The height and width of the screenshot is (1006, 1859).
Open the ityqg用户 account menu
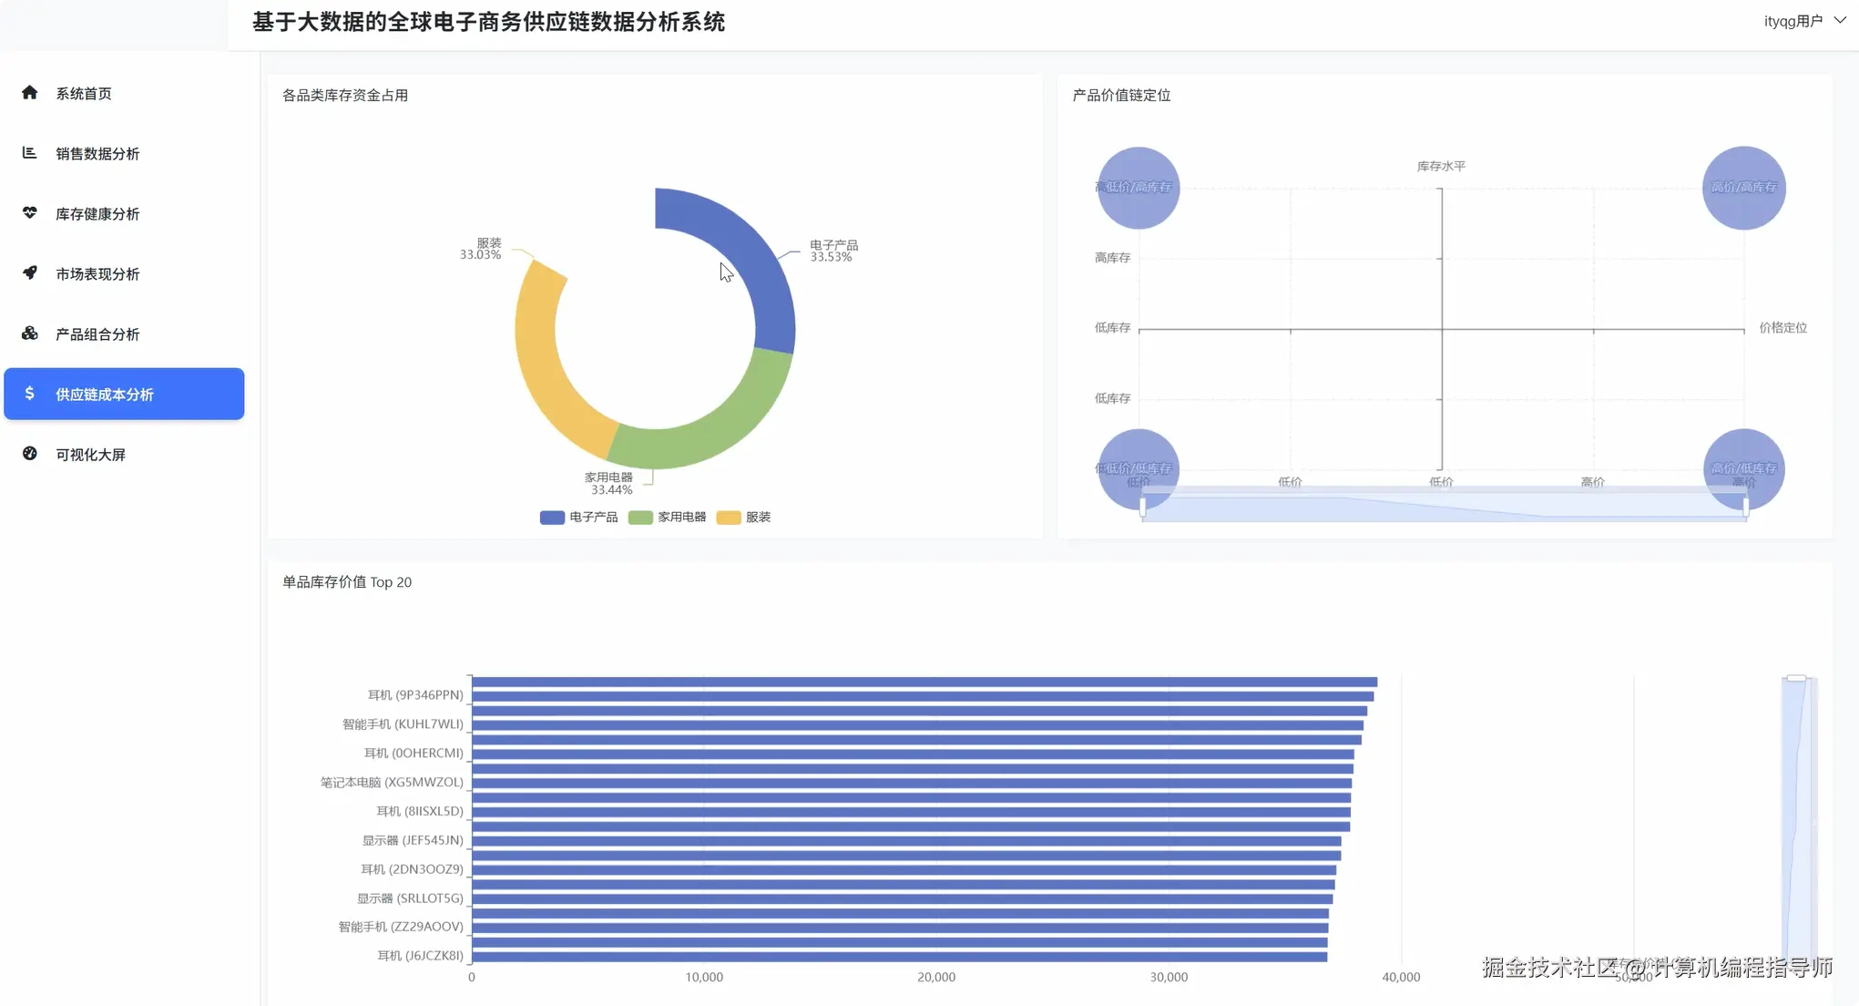click(1793, 21)
